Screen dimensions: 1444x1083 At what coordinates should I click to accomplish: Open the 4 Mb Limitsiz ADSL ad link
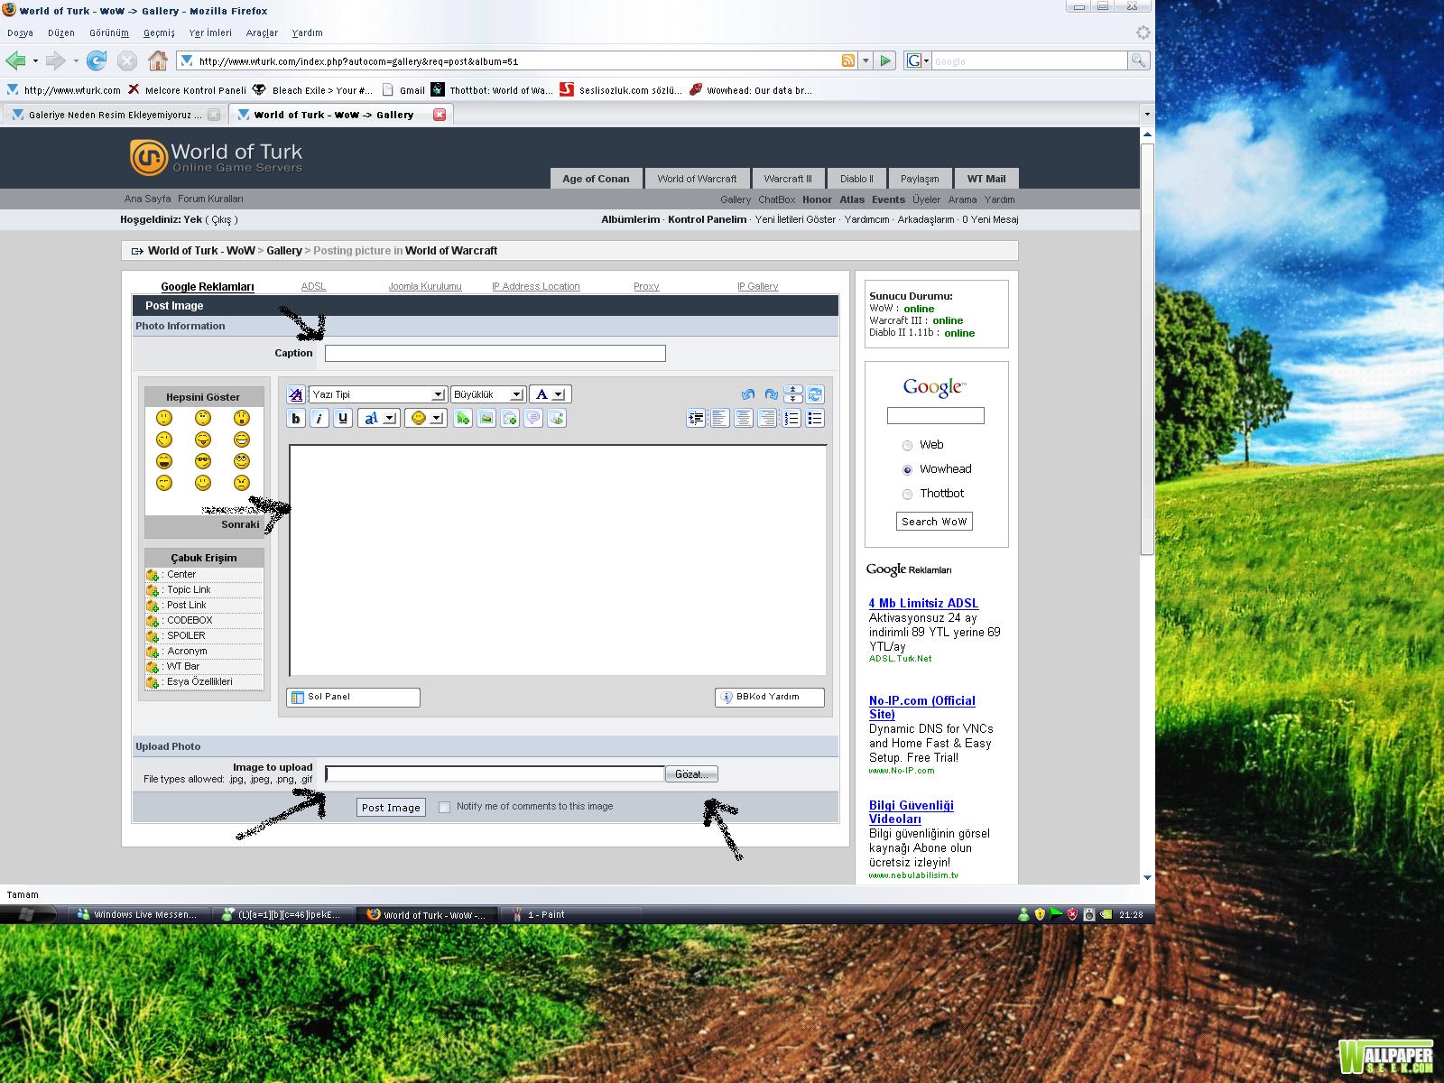[x=923, y=603]
